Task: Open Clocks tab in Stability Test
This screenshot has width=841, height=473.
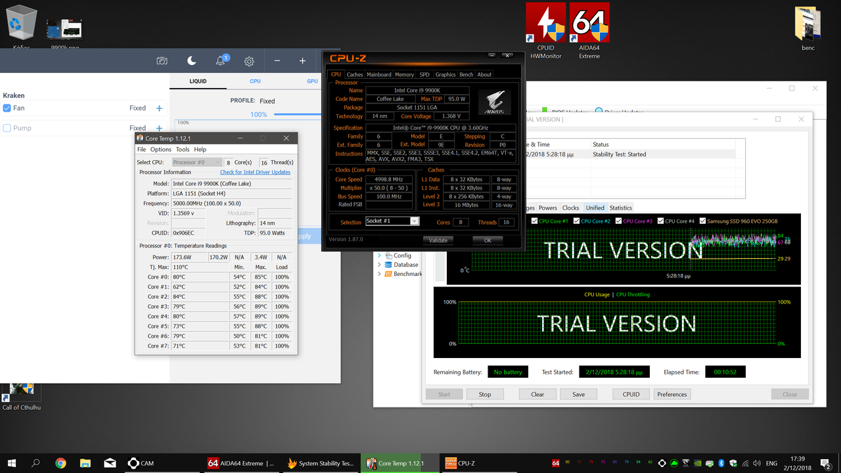Action: tap(570, 208)
